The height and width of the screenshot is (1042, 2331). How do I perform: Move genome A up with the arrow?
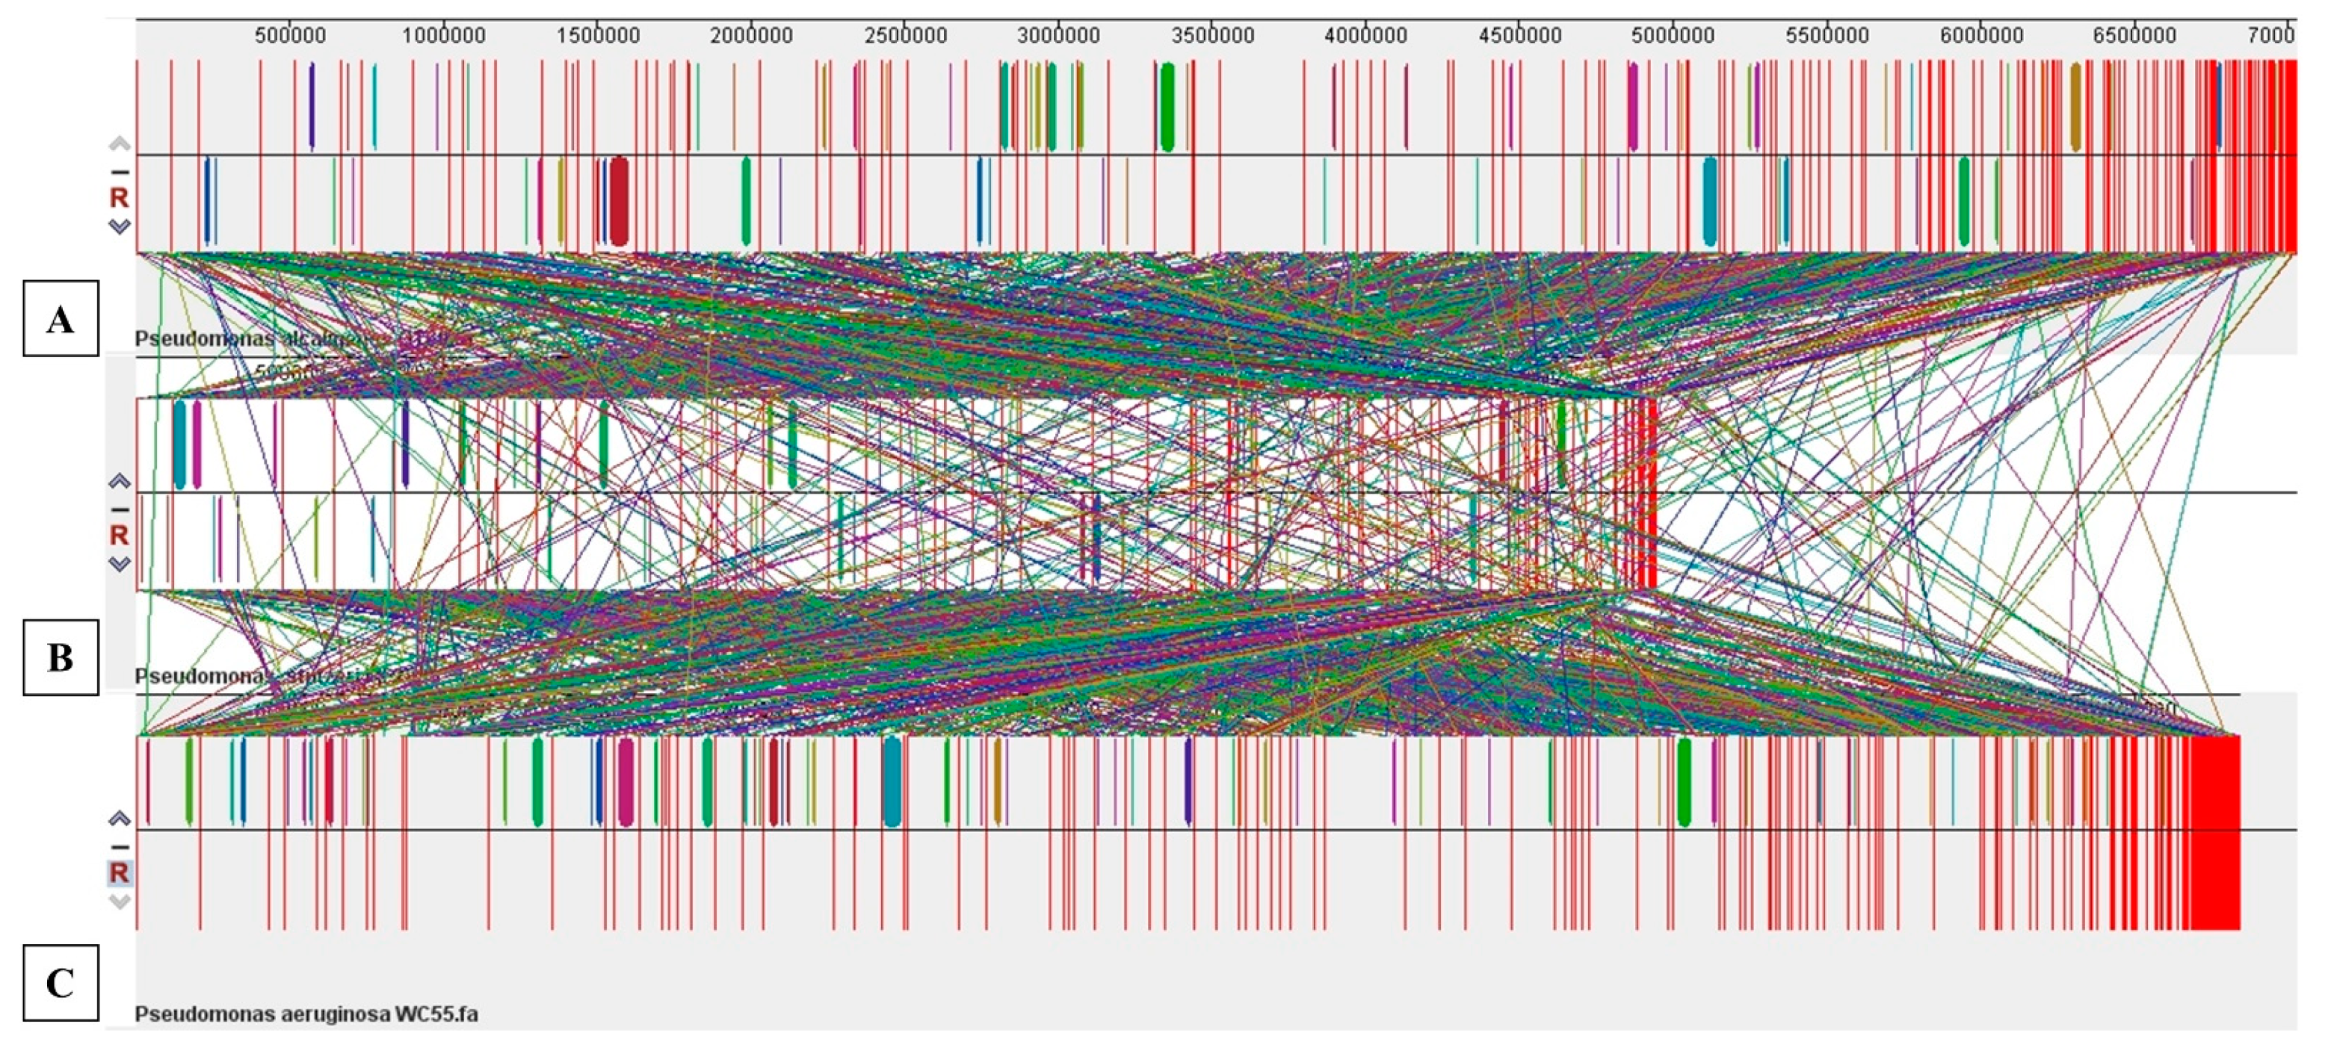click(x=120, y=144)
